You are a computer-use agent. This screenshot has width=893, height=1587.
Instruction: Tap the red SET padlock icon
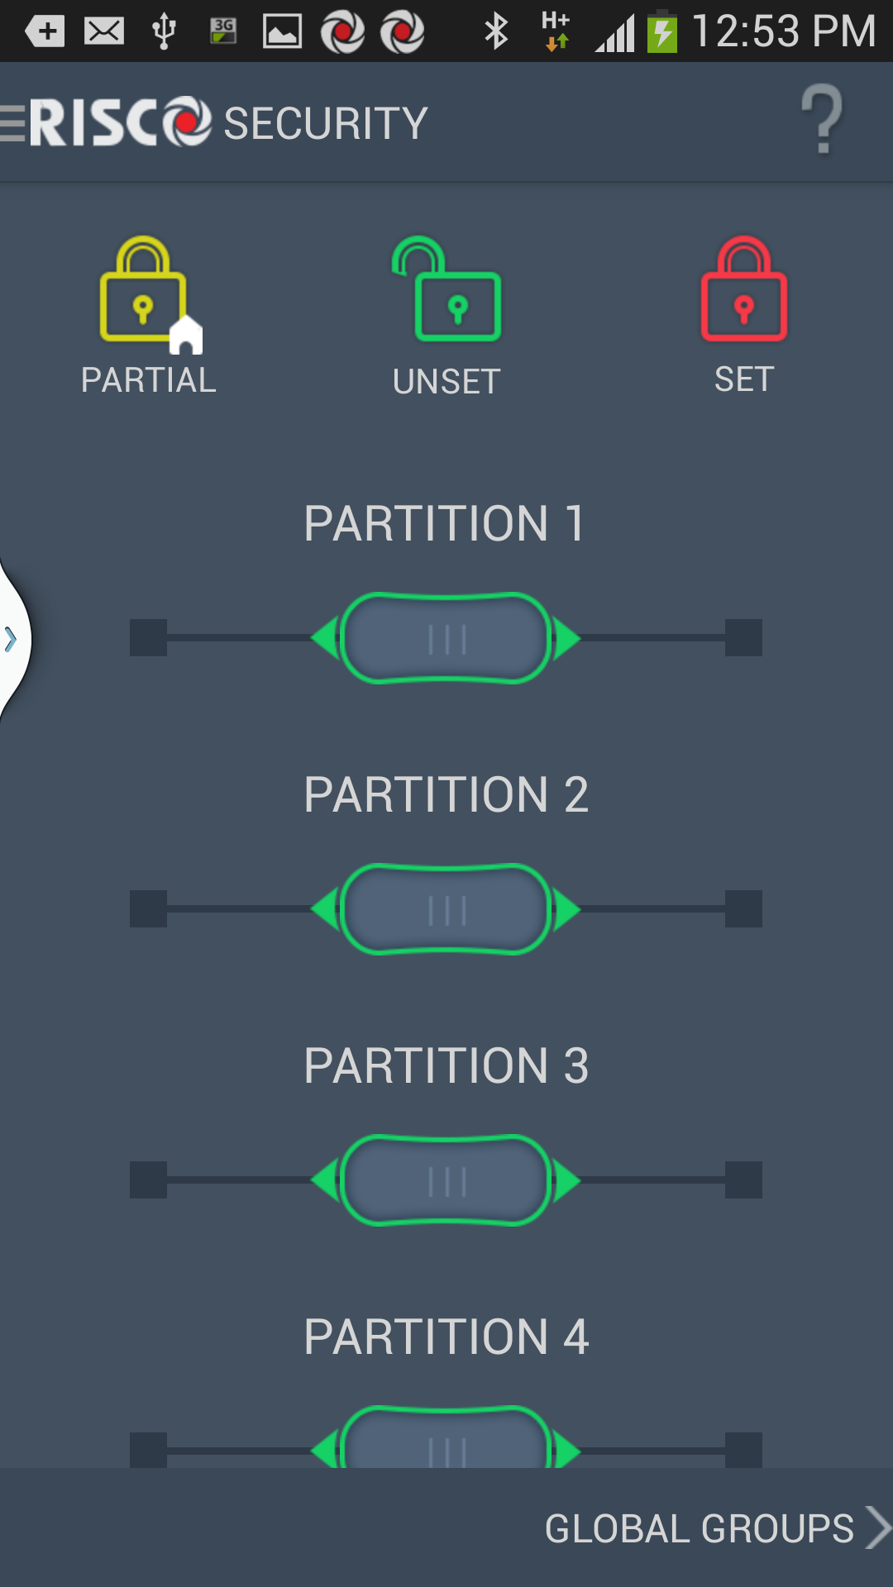(x=743, y=289)
